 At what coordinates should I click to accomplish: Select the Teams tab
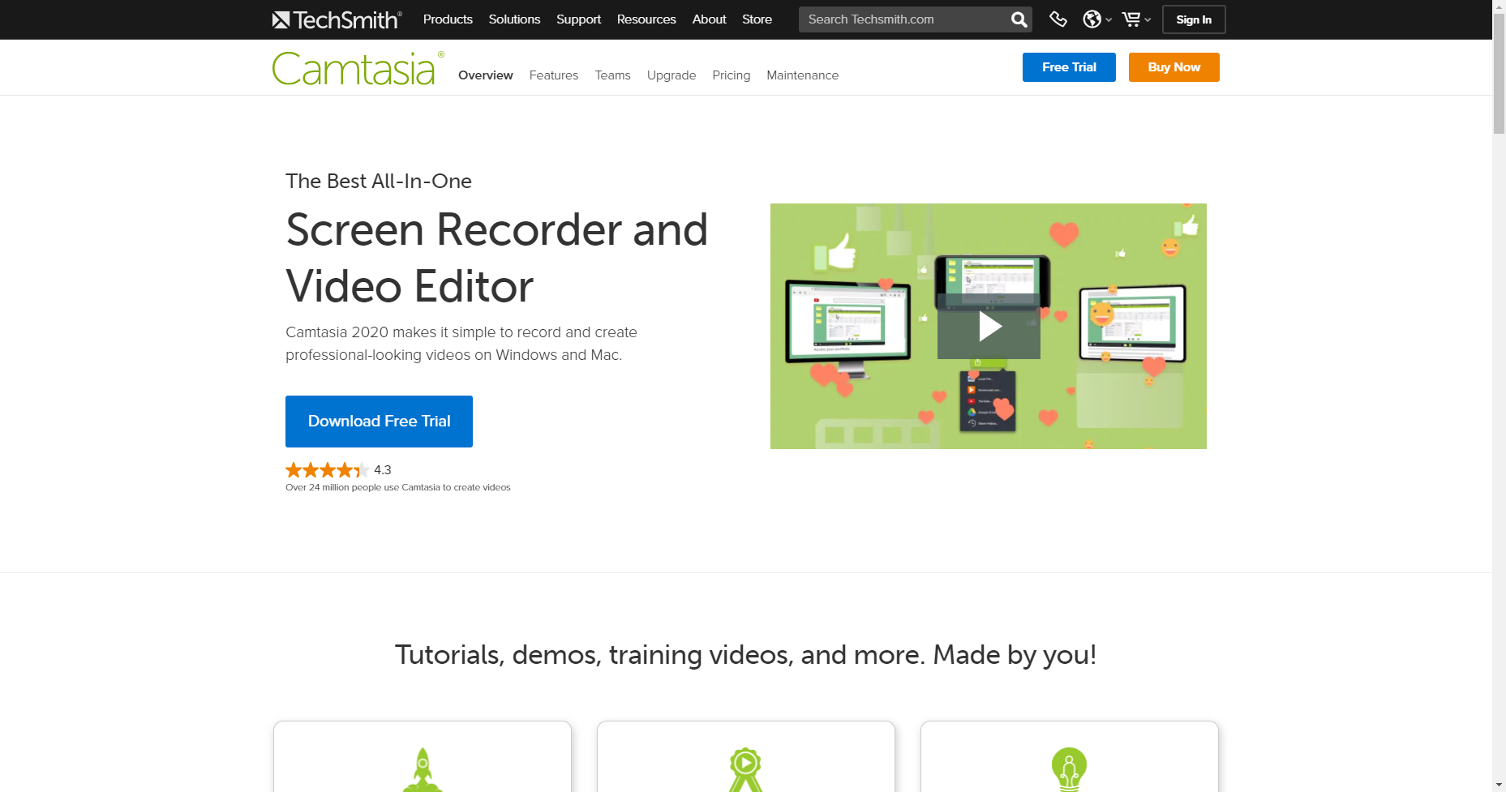pyautogui.click(x=612, y=75)
